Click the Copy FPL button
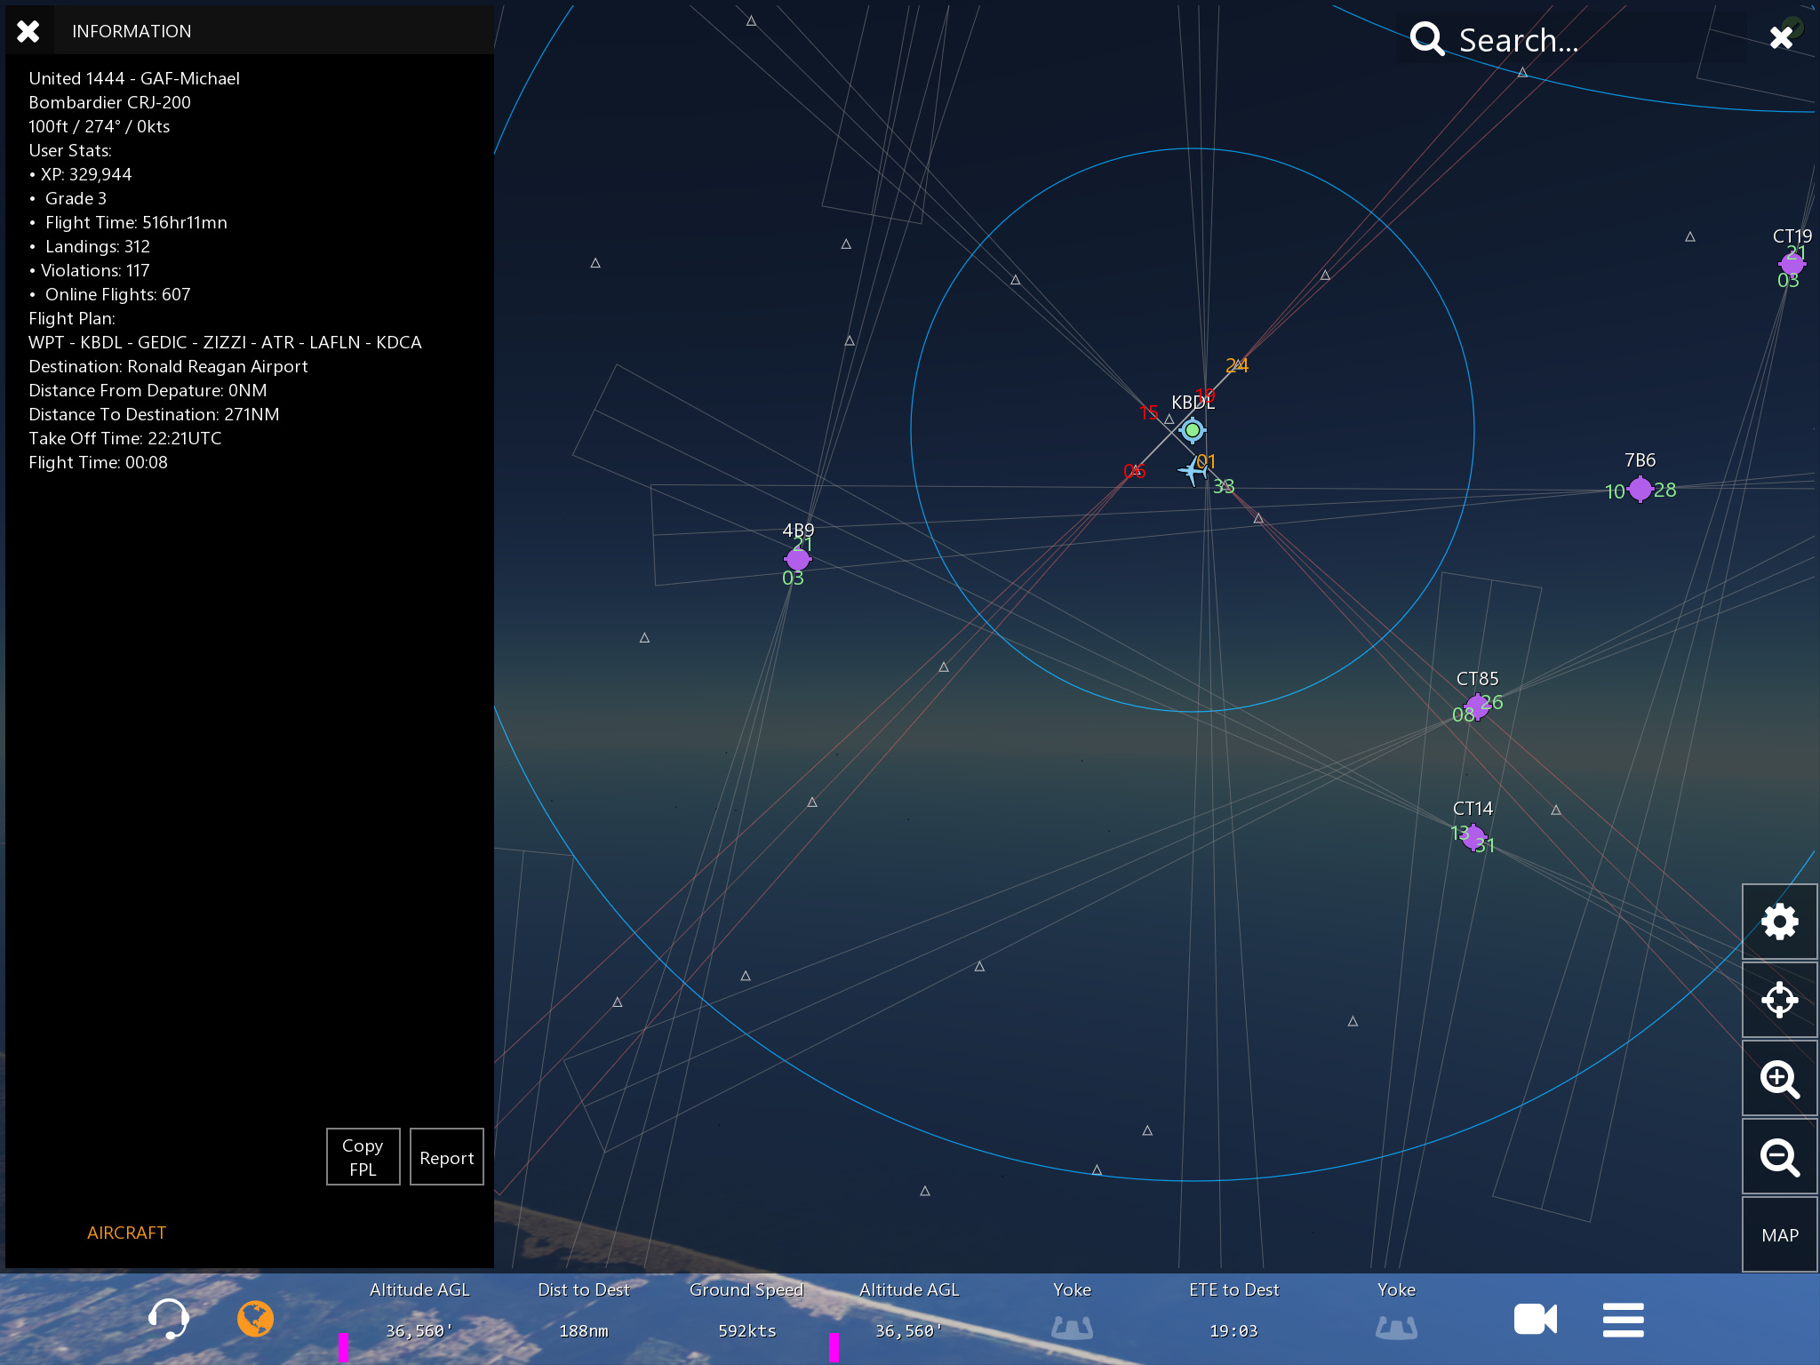Screen dimensions: 1820x1365 [363, 1157]
